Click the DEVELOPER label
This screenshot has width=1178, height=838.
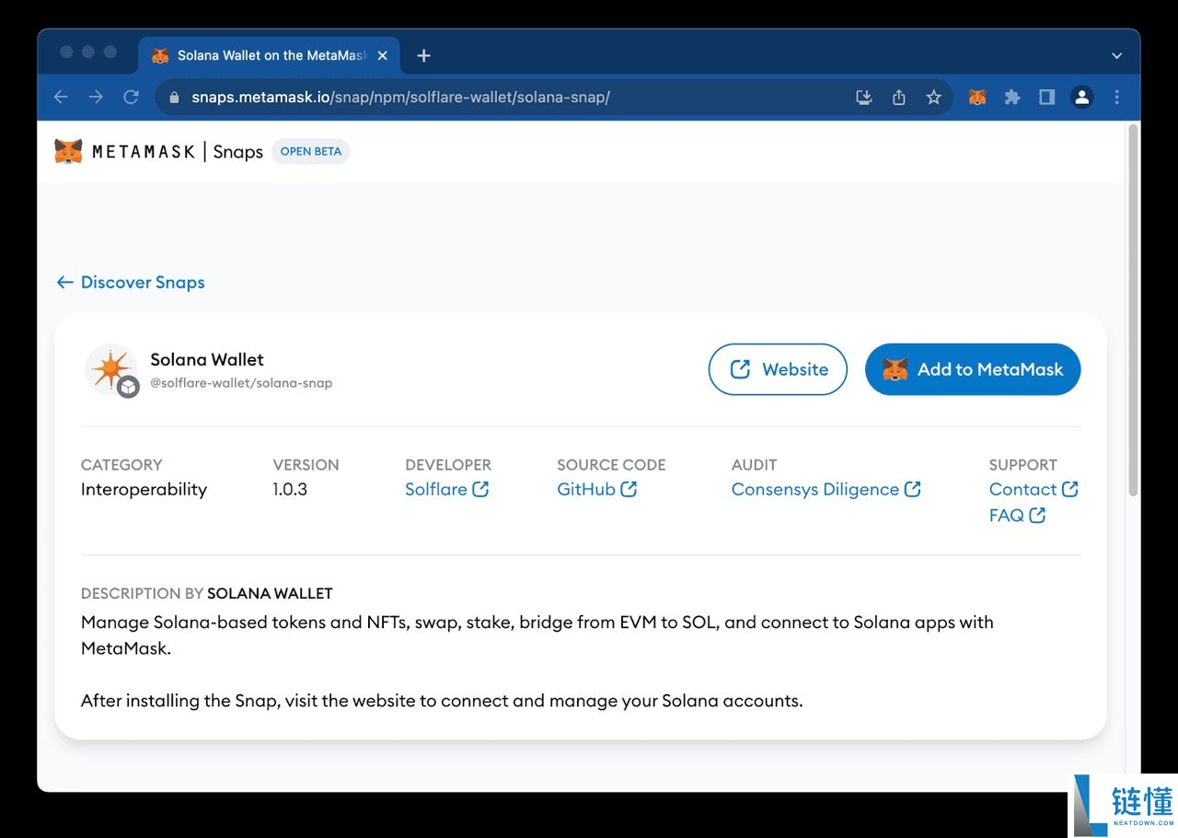(x=448, y=465)
